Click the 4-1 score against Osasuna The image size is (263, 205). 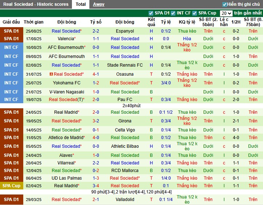pyautogui.click(x=96, y=74)
